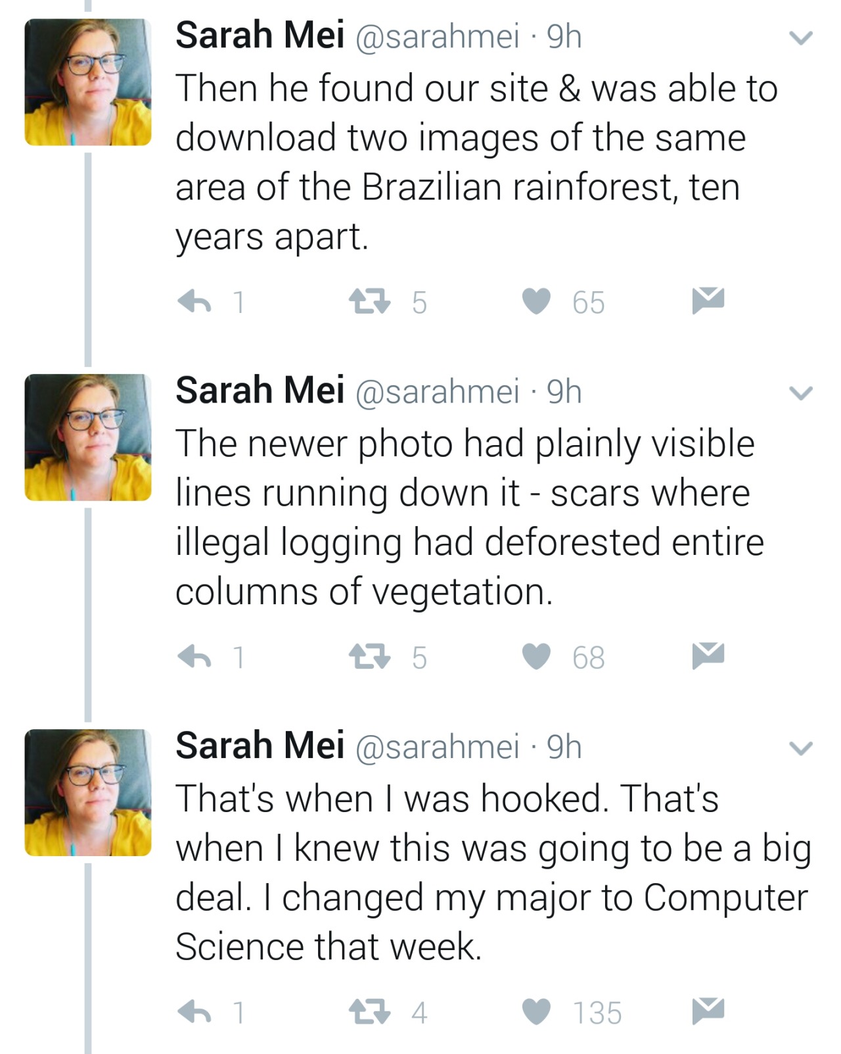The height and width of the screenshot is (1054, 841).
Task: Open Sarah Mei's avatar on first tweet
Action: point(88,82)
